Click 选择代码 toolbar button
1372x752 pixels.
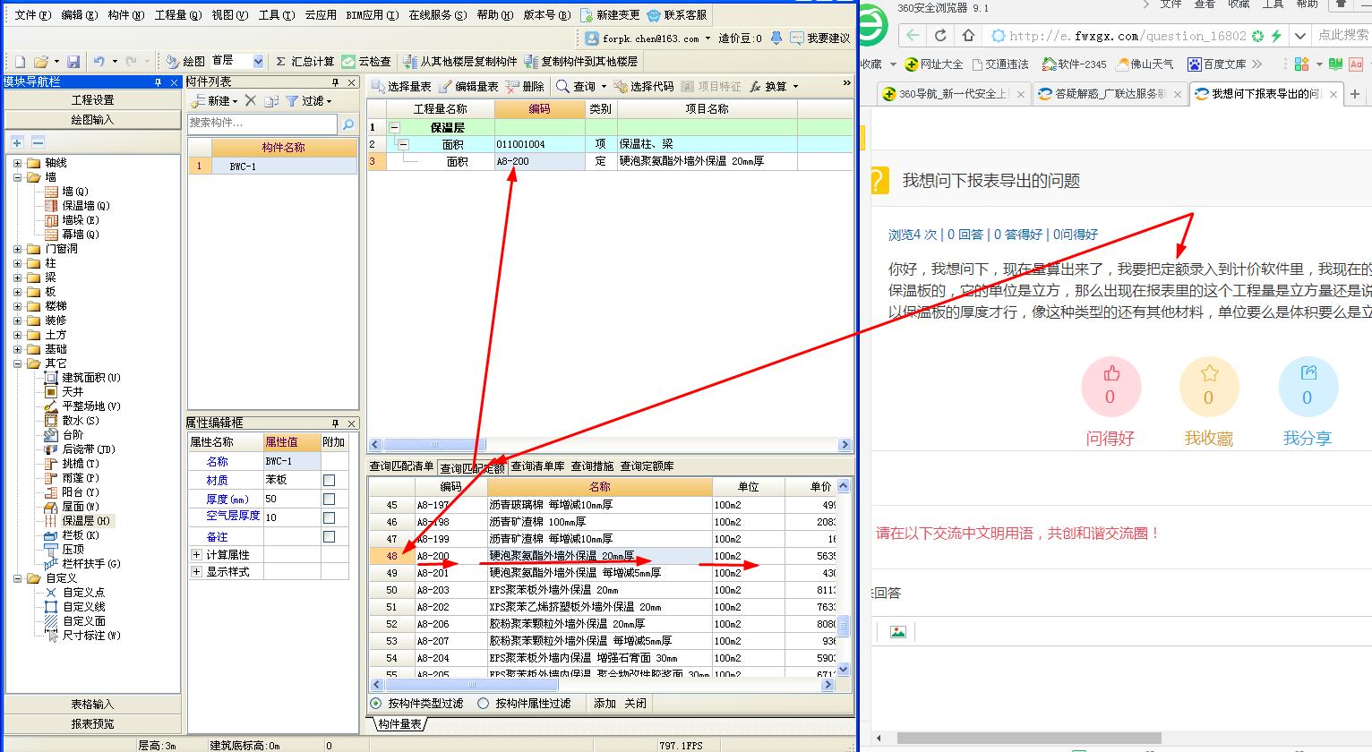[x=643, y=87]
